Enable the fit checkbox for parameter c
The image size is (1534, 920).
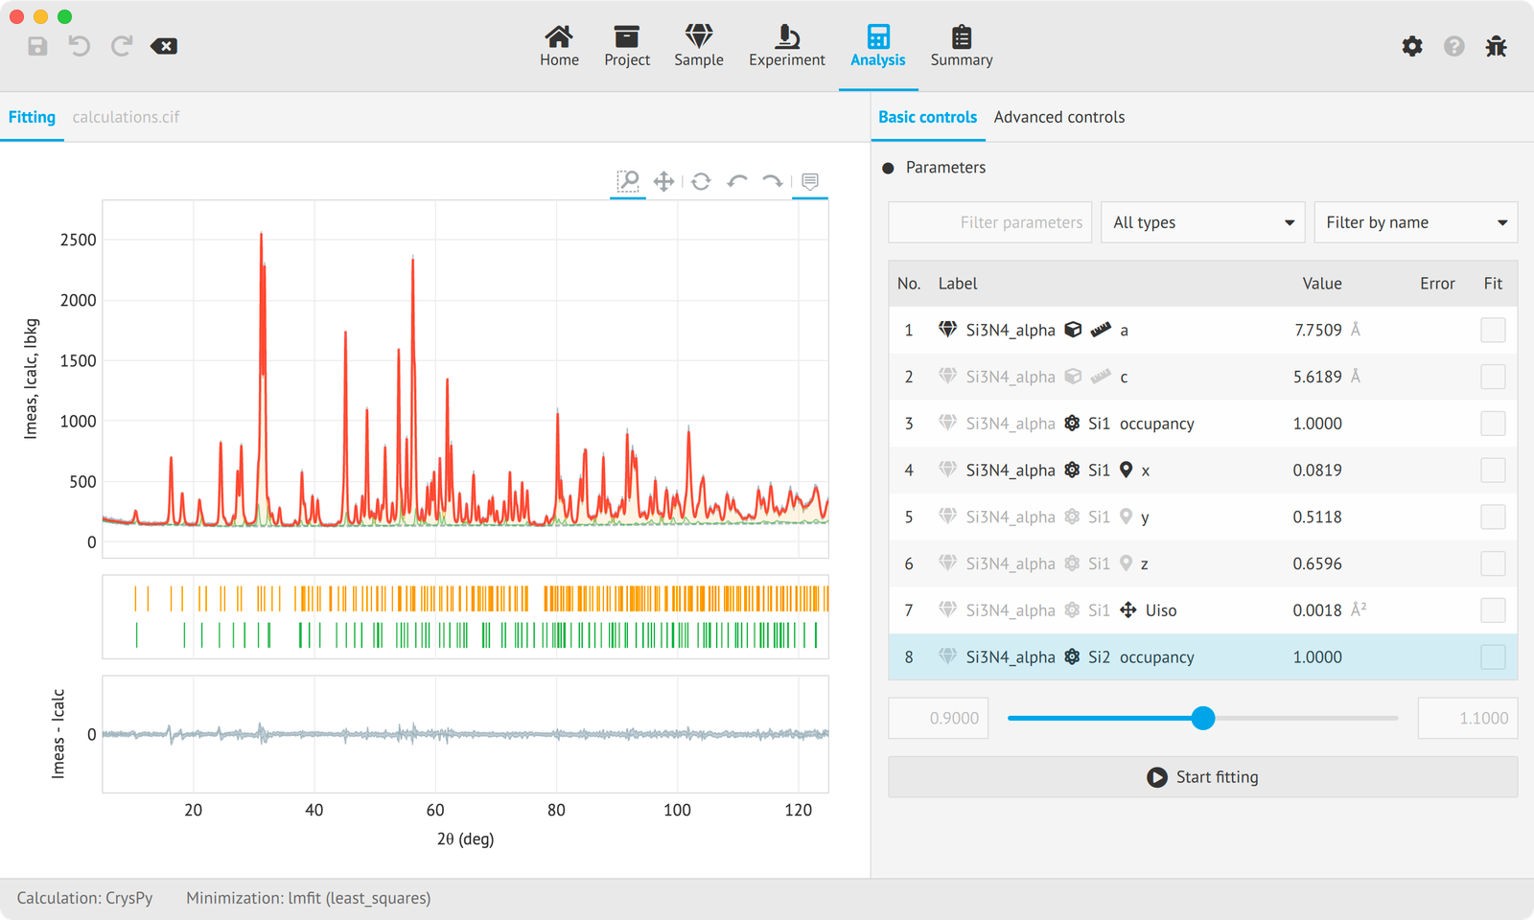(x=1493, y=377)
